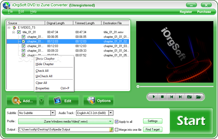
Task: Select the title_01_01.wmv destination cell
Action: pos(113,32)
